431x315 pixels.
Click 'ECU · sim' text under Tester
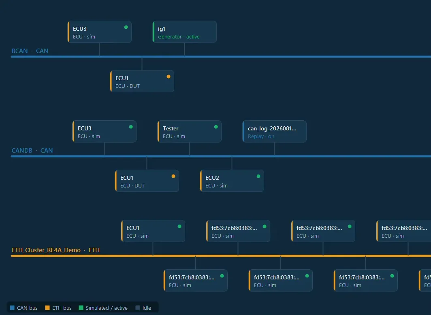[x=174, y=136]
